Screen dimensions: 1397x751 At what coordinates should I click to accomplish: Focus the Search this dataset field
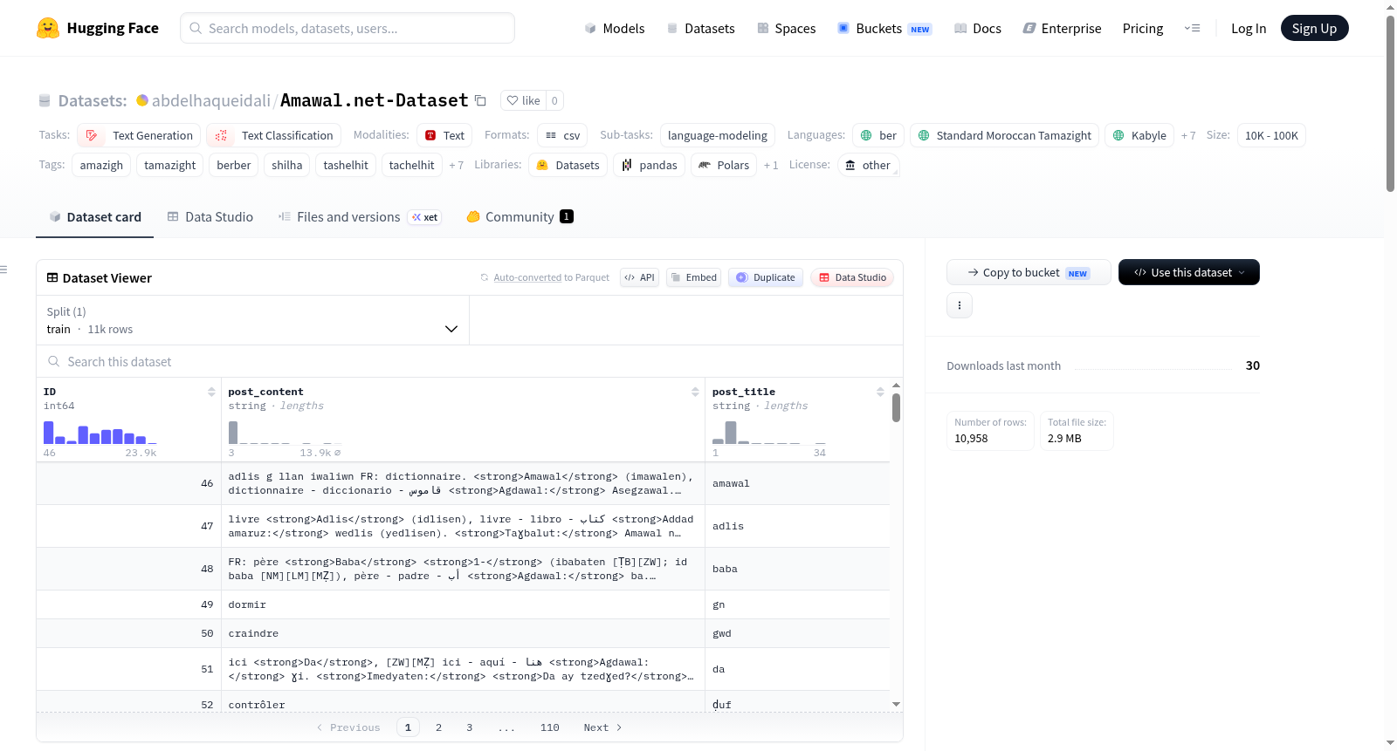470,361
